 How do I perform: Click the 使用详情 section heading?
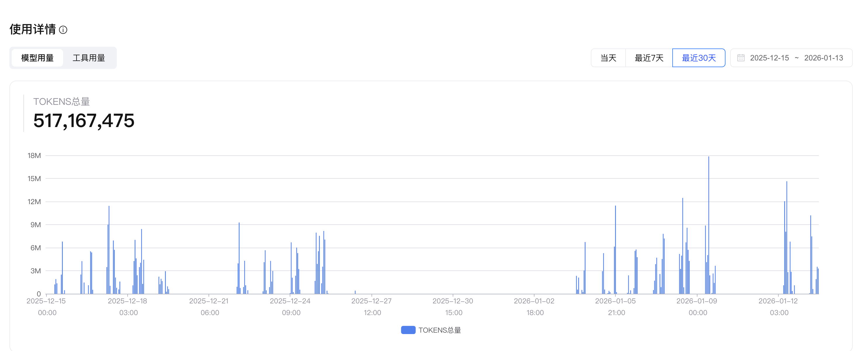[x=32, y=29]
